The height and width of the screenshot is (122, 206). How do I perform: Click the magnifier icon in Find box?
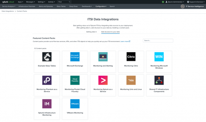point(70,2)
